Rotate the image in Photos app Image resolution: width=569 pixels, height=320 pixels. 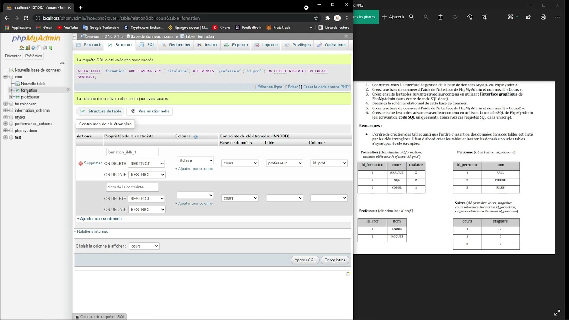pos(470,17)
